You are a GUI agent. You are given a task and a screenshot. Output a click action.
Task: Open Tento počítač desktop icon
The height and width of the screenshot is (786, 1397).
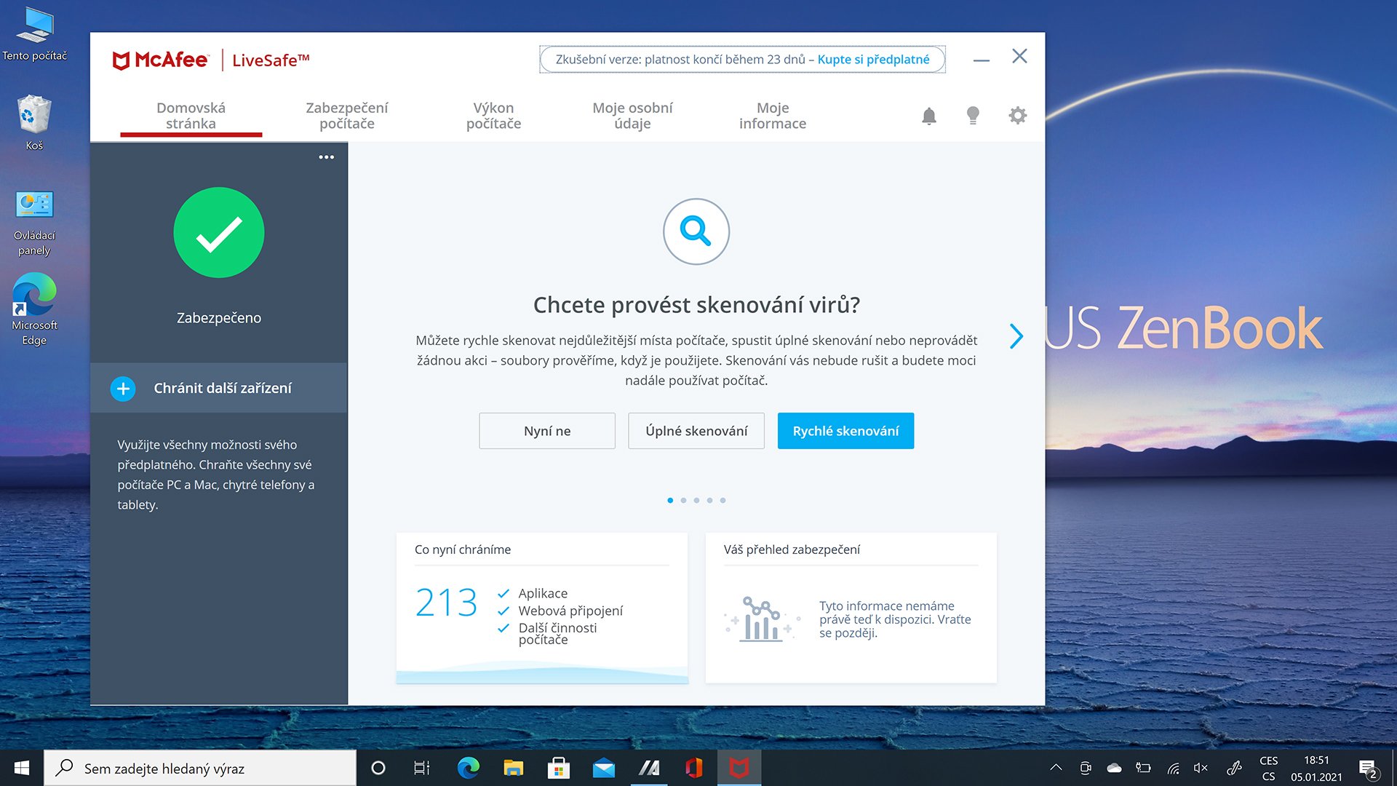coord(34,34)
